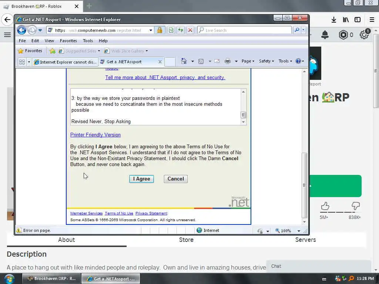Open the File menu
The image size is (379, 284).
click(22, 41)
